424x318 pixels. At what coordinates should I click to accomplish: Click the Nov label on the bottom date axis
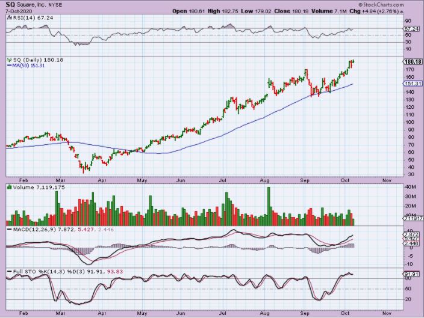click(387, 313)
